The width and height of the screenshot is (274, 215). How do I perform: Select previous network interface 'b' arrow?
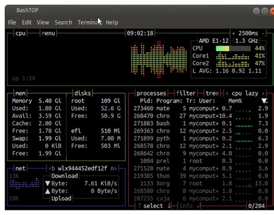point(52,169)
